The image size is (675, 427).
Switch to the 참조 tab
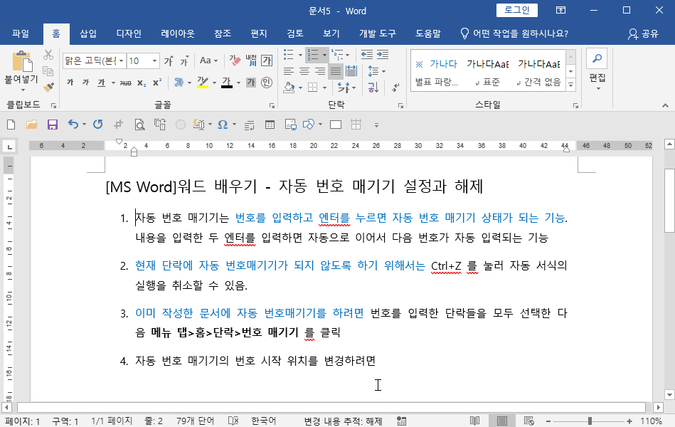(223, 33)
